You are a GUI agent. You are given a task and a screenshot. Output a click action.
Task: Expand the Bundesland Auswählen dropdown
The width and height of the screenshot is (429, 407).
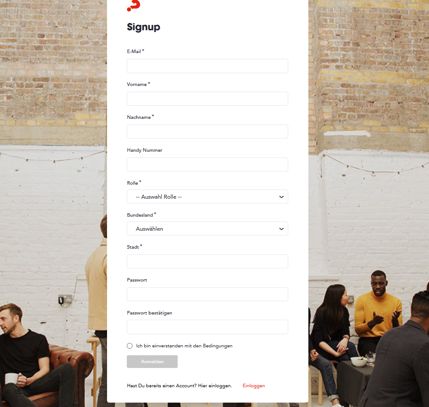coord(207,228)
